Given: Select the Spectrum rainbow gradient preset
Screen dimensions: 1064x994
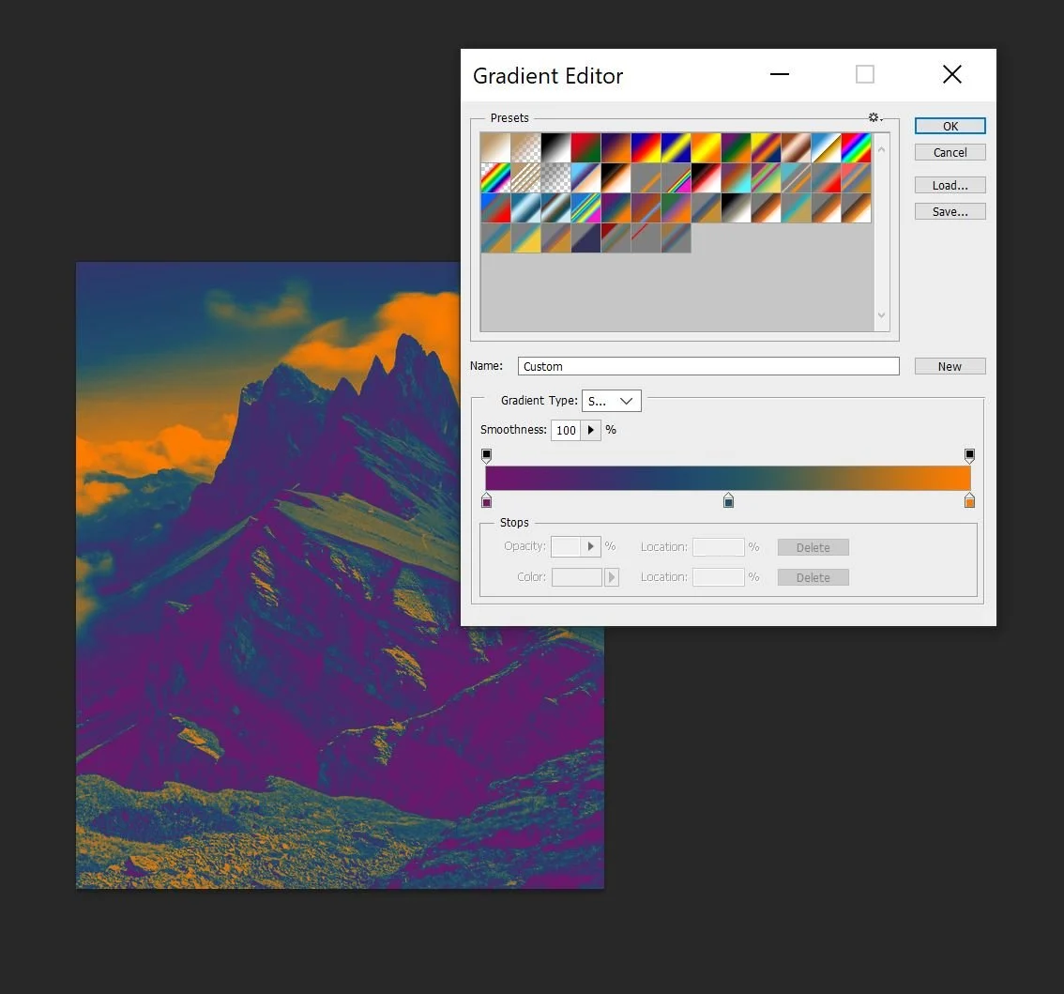Looking at the screenshot, I should tap(856, 146).
